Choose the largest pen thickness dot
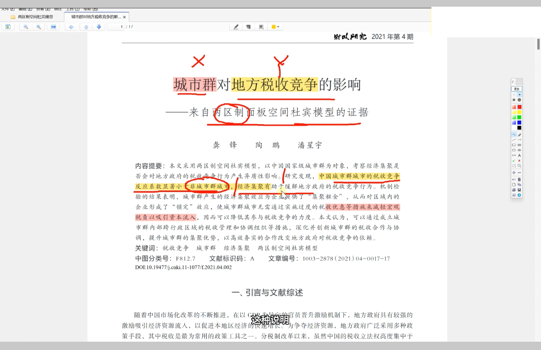Image resolution: width=541 pixels, height=350 pixels. [519, 100]
